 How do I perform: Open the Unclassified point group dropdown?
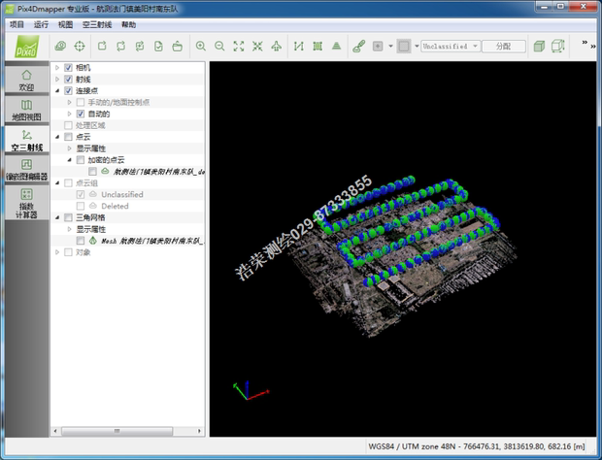tap(451, 47)
